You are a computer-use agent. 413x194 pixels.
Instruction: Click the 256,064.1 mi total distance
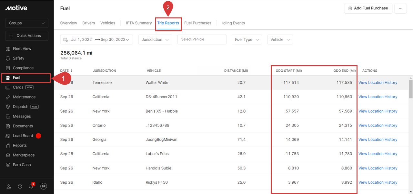pos(76,53)
